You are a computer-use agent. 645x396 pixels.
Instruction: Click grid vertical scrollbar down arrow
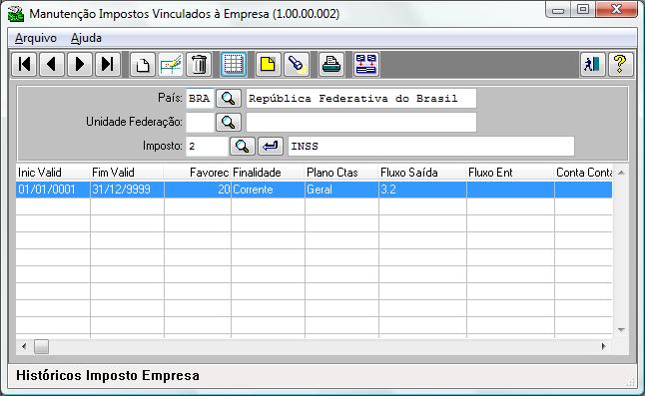pos(621,330)
